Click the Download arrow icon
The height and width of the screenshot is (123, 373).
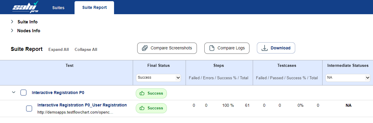[x=264, y=48]
